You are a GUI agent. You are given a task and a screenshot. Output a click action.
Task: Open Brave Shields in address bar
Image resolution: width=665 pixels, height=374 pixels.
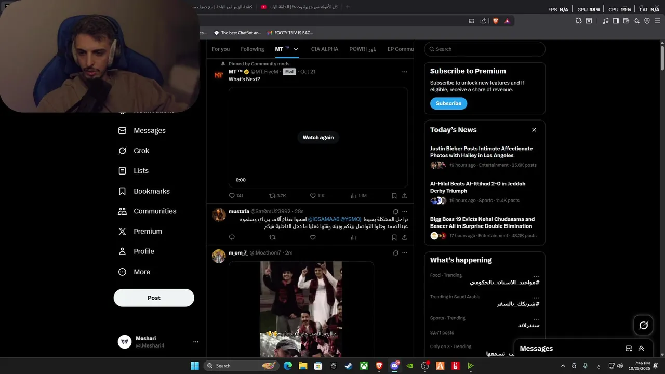[x=495, y=21]
